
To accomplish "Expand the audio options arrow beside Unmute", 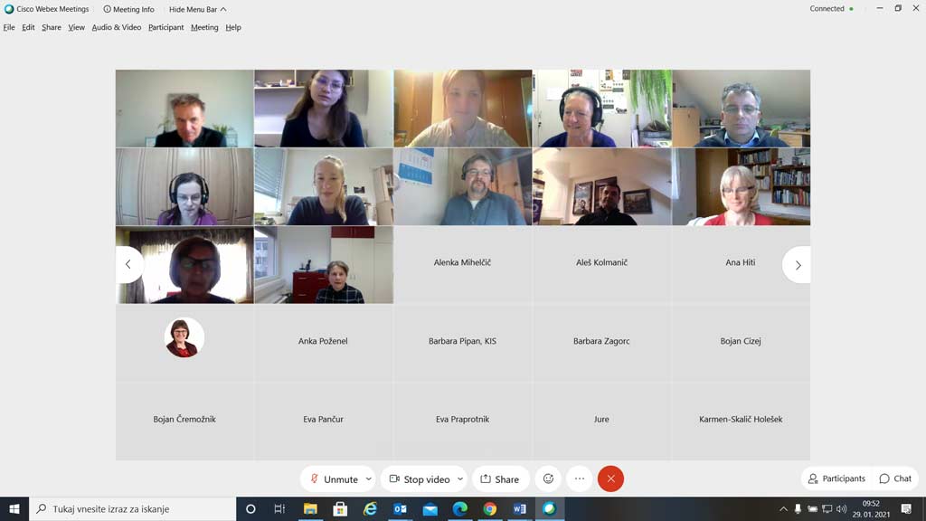I will tap(369, 479).
